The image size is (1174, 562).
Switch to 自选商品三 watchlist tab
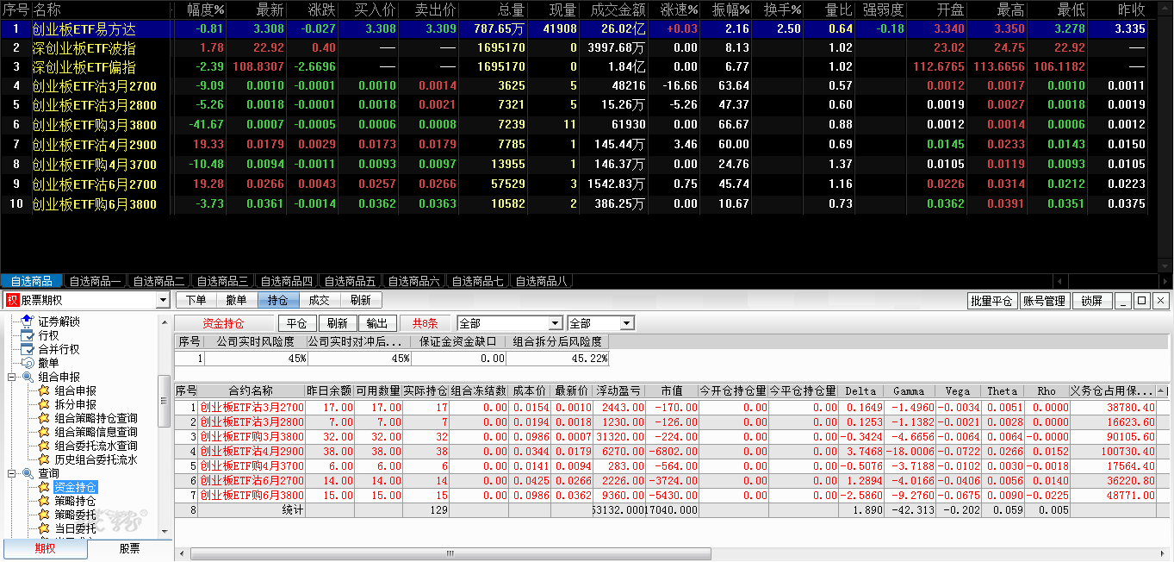tap(222, 281)
